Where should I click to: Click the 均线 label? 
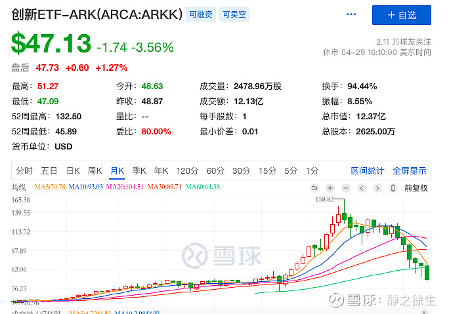[x=18, y=187]
